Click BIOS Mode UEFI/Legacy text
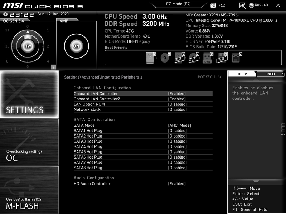 click(x=127, y=41)
